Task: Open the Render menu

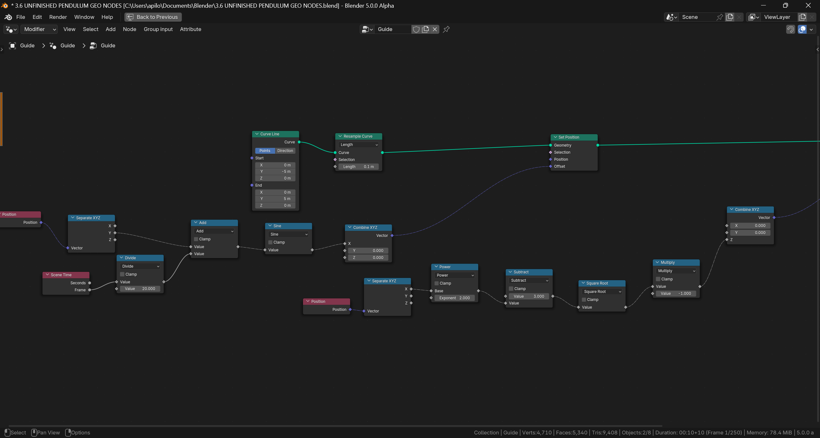Action: coord(58,17)
